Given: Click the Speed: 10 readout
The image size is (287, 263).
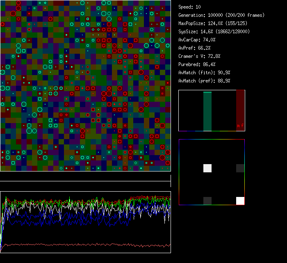Looking at the screenshot, I should tap(190, 7).
